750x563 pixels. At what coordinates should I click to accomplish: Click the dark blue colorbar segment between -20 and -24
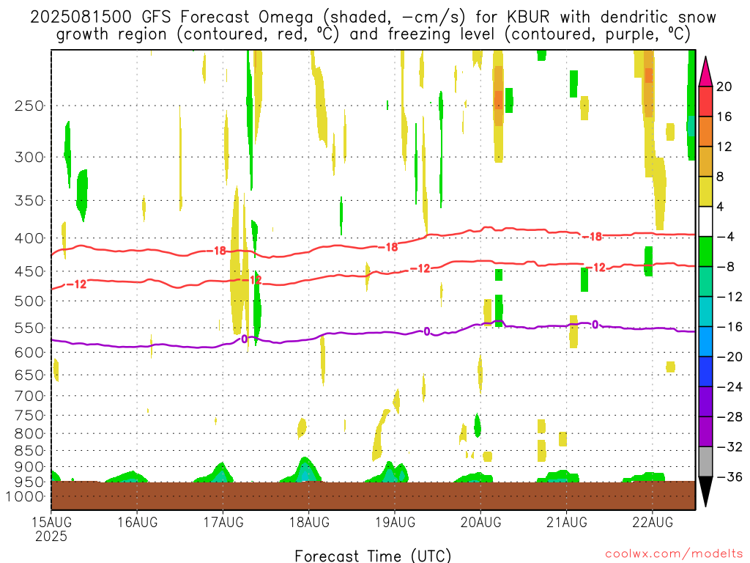point(705,372)
